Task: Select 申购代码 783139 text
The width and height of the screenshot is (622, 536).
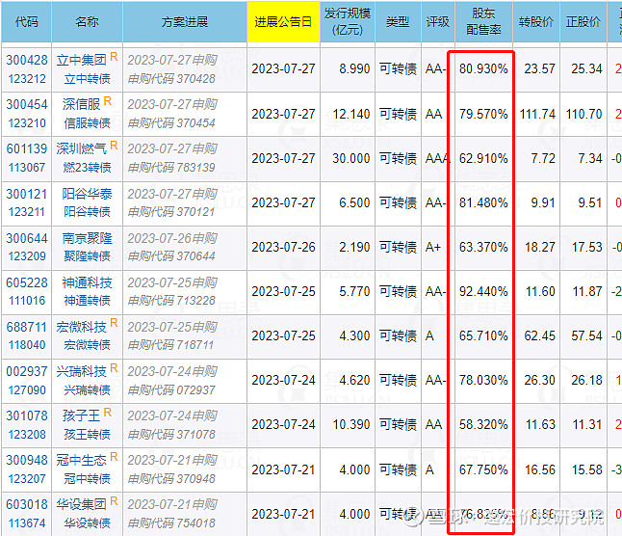Action: pos(171,168)
